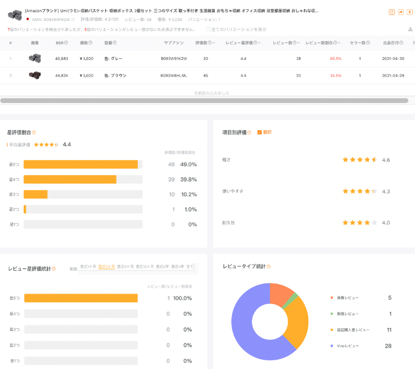Image resolution: width=415 pixels, height=369 pixels.
Task: Open help icon beside レビュー星評価統計 title
Action: pyautogui.click(x=54, y=269)
